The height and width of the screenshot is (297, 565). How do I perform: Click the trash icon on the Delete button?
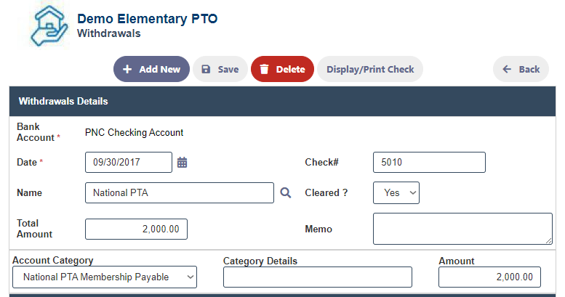[264, 69]
